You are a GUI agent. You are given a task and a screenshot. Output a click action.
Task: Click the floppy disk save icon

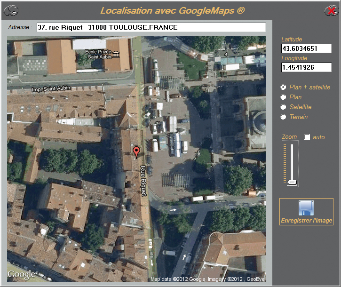pos(306,208)
